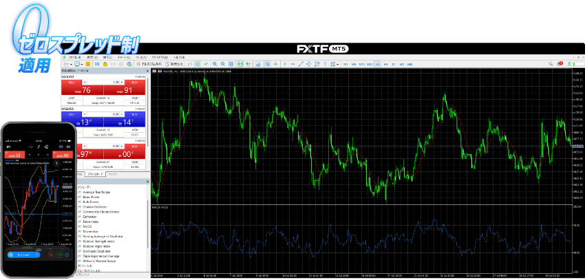Select Relative Strength Index indicator
The height and width of the screenshot is (280, 585).
pyautogui.click(x=97, y=241)
